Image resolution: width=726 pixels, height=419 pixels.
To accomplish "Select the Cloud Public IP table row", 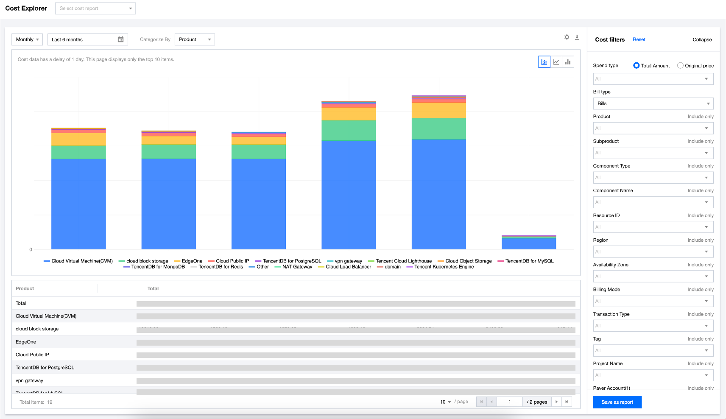I will [x=296, y=355].
